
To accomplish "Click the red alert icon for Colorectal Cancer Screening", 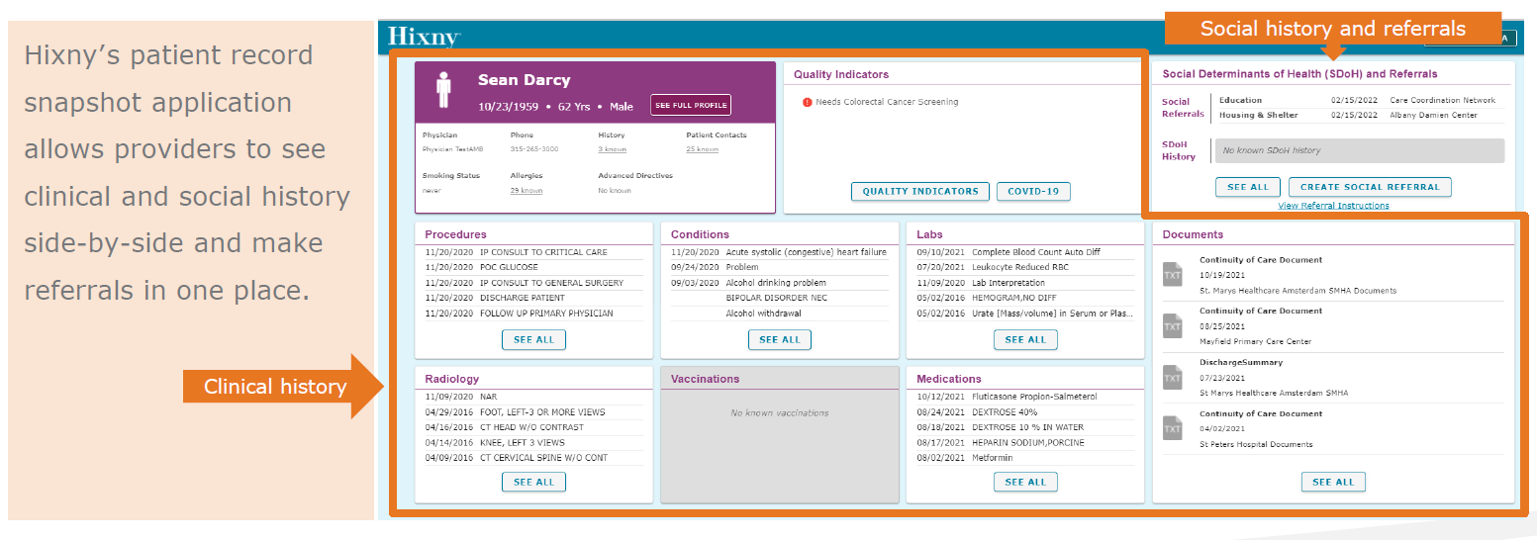I will 808,102.
